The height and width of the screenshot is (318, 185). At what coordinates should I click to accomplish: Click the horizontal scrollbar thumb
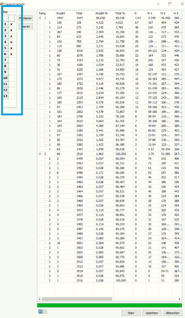[77, 299]
